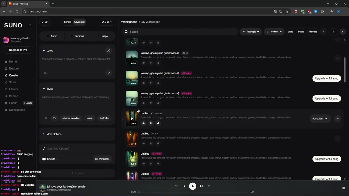
Task: Toggle the Liked filter
Action: (x=290, y=32)
